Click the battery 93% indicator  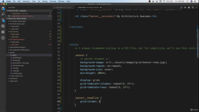click(170, 1)
